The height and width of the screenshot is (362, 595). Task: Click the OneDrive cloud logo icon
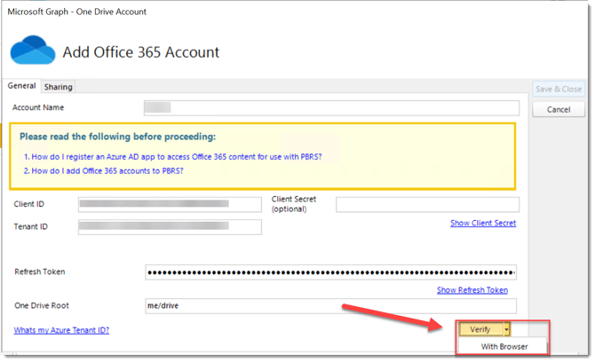click(31, 51)
